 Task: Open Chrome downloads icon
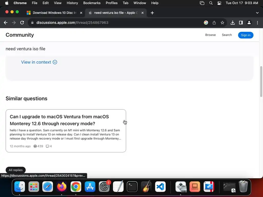click(233, 23)
